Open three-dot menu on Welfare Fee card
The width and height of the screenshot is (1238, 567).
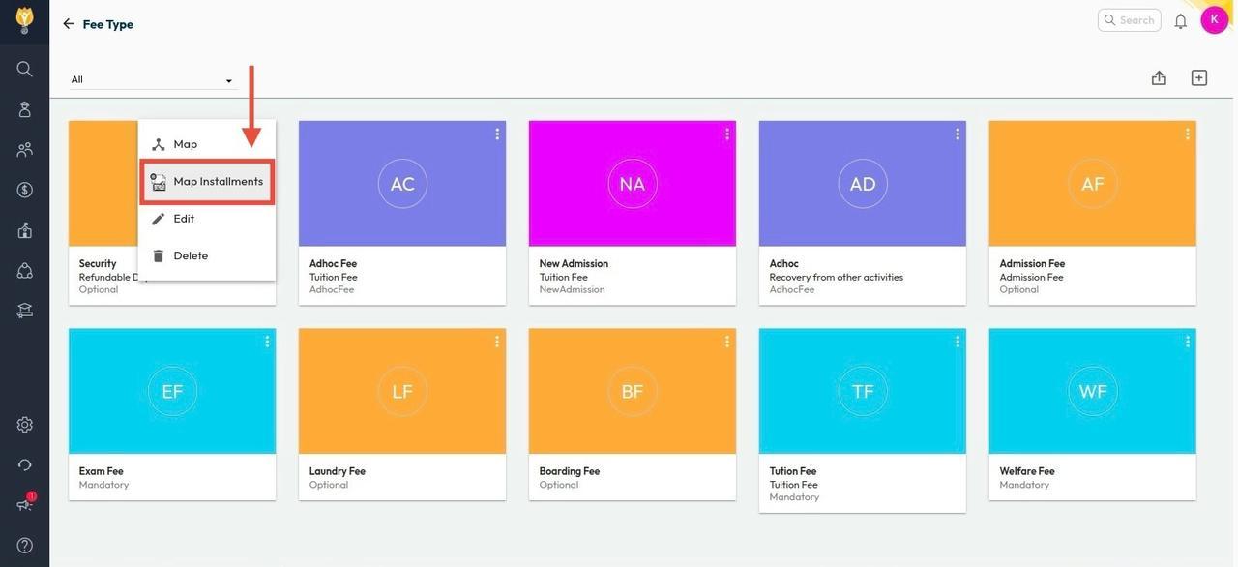pos(1188,342)
